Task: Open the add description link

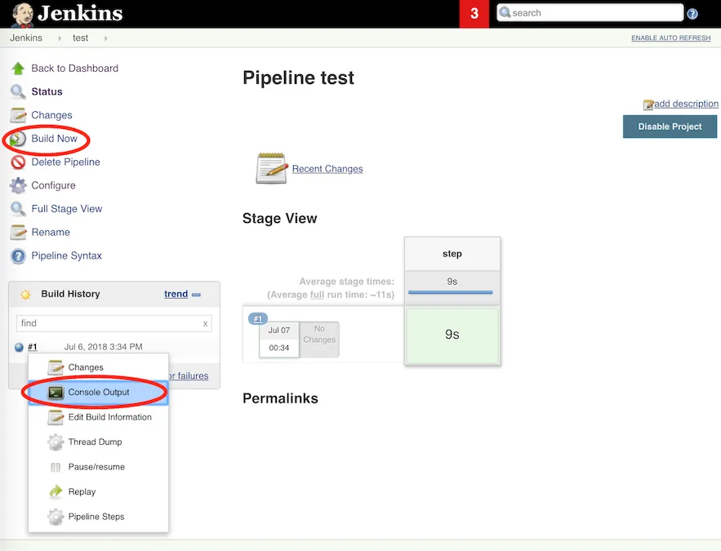Action: coord(686,104)
